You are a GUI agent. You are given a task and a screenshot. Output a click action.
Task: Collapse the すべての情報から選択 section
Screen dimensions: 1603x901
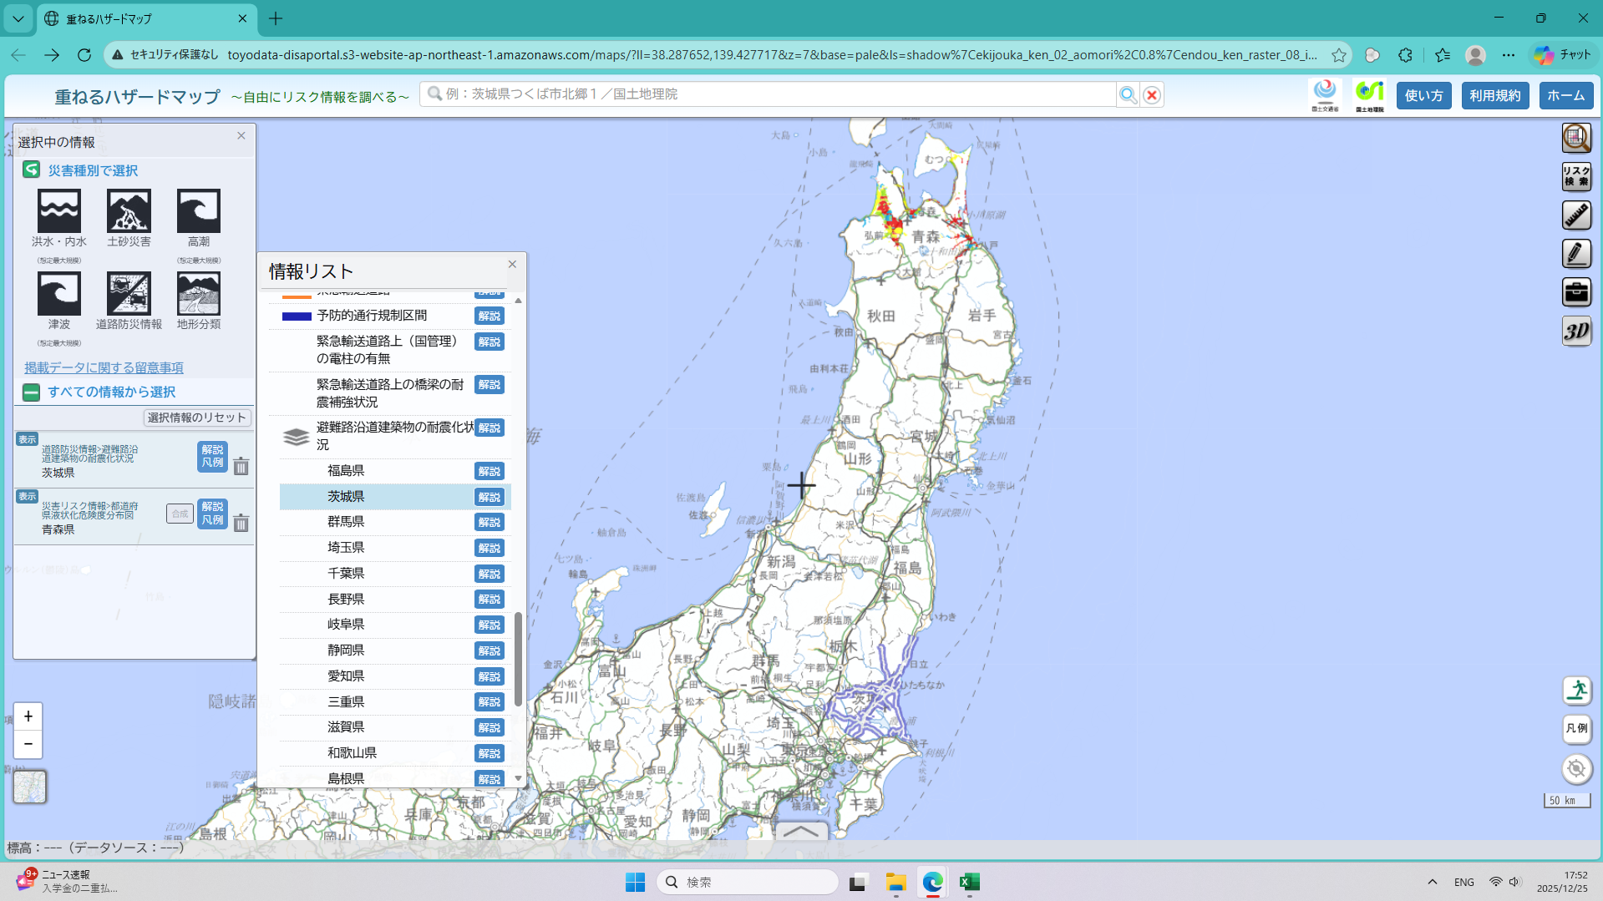31,392
